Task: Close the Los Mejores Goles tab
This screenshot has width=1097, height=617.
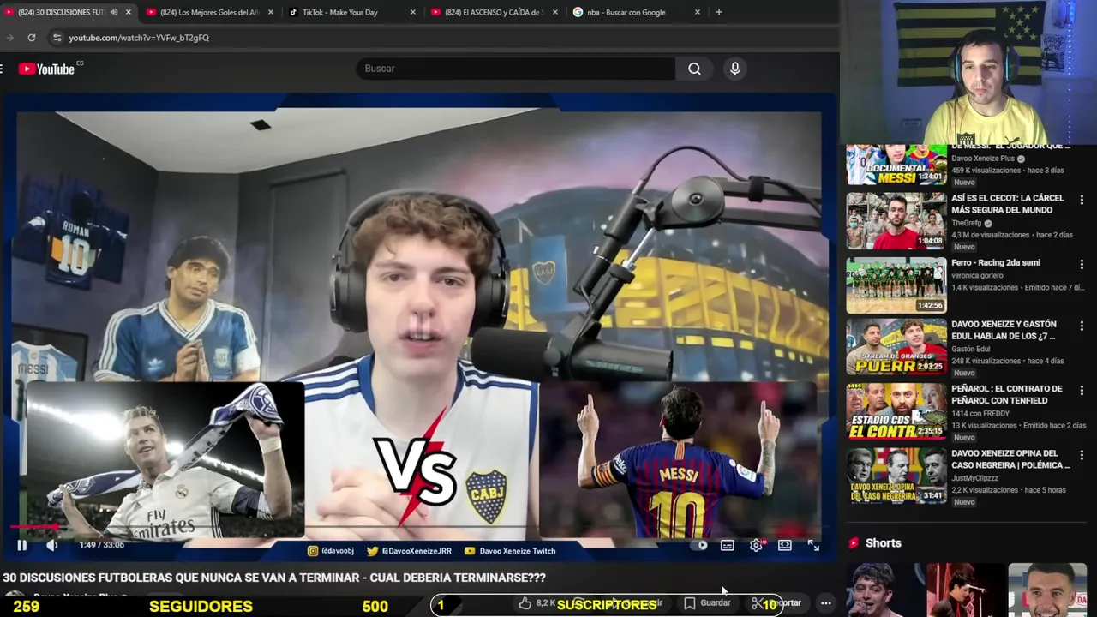Action: [271, 12]
